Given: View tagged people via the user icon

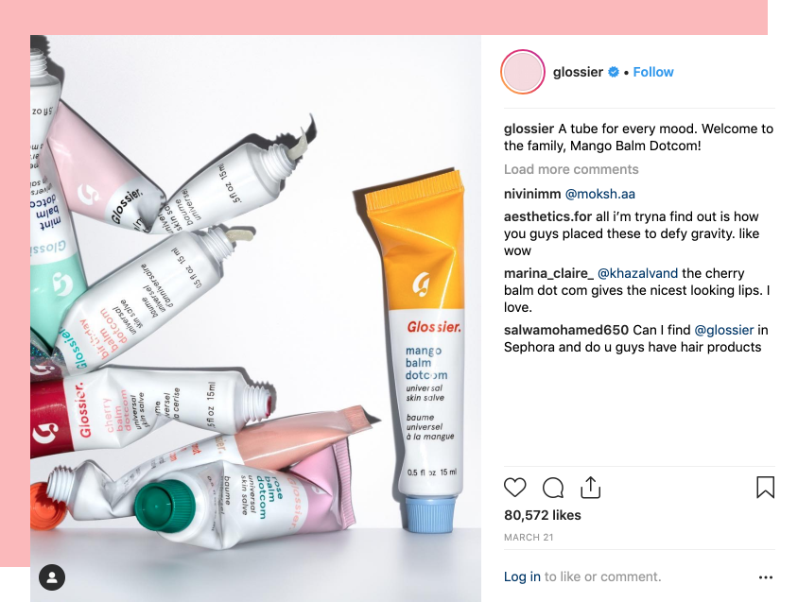Looking at the screenshot, I should pos(52,577).
